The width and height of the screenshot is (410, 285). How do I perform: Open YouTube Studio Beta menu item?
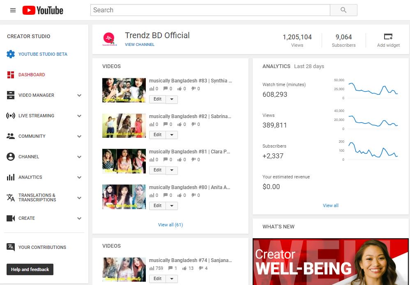tap(43, 54)
